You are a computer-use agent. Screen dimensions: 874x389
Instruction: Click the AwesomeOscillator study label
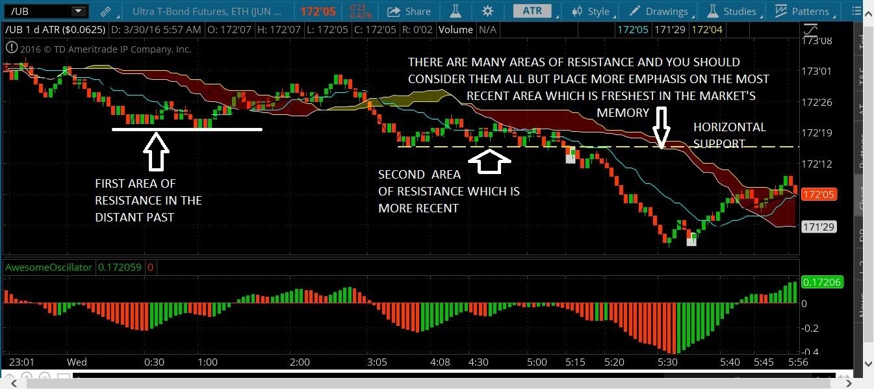pyautogui.click(x=49, y=267)
